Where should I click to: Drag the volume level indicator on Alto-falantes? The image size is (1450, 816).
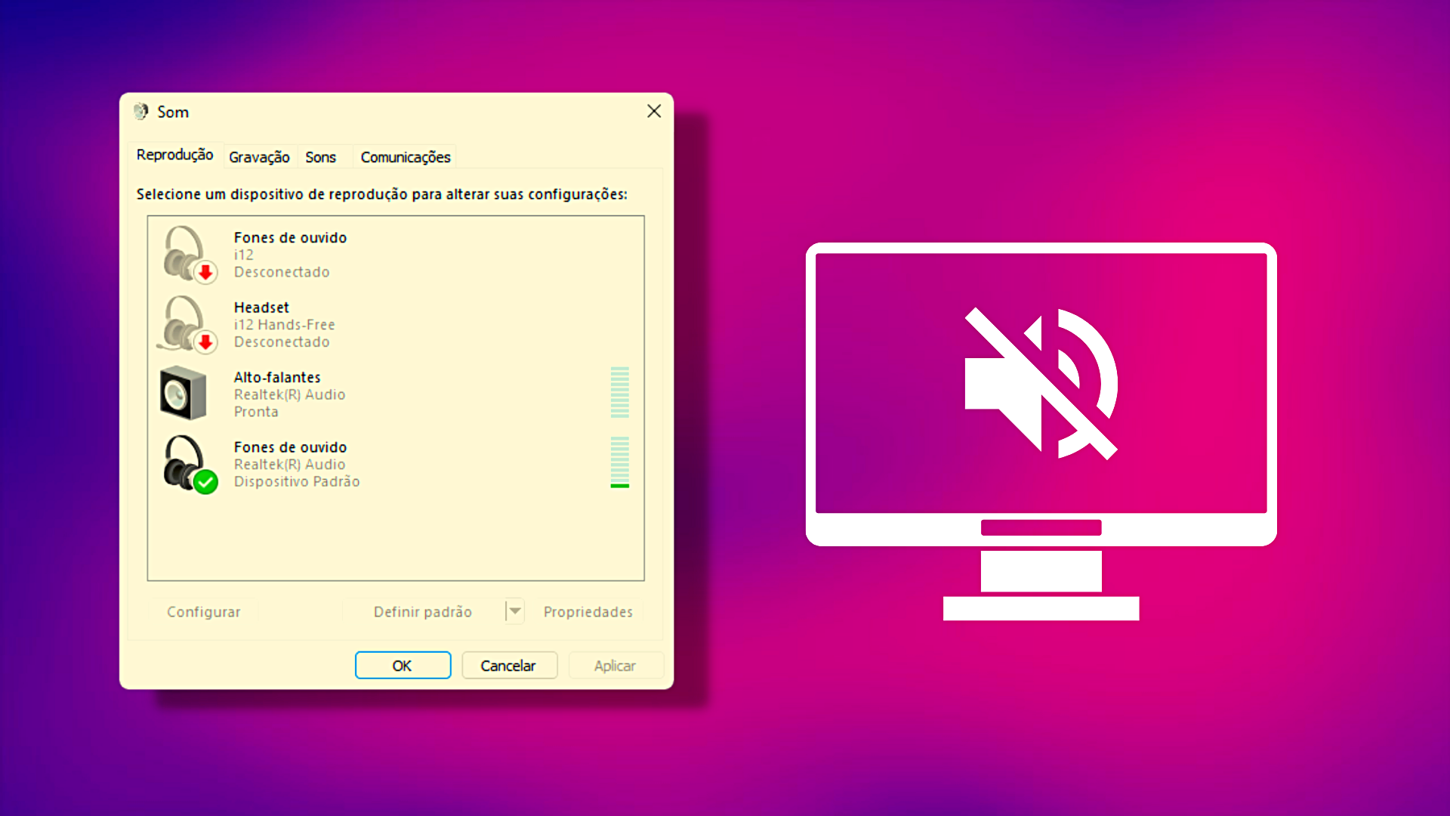tap(619, 393)
